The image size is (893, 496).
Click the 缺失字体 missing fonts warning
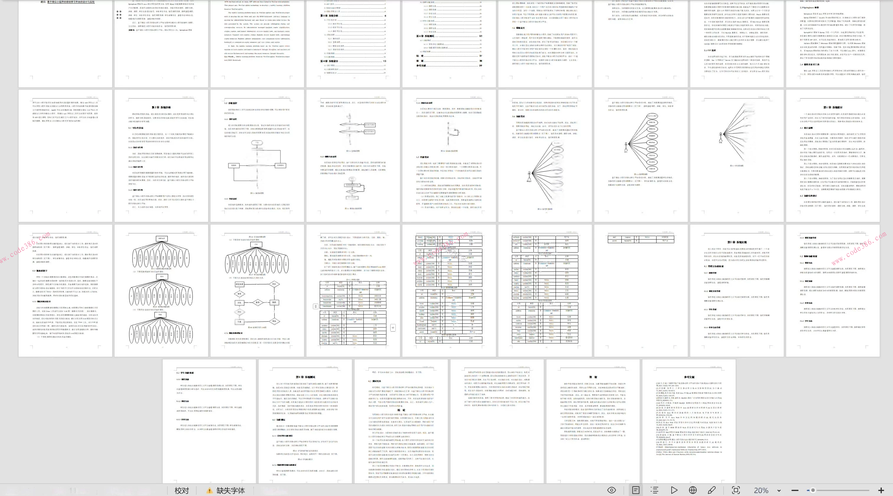click(226, 490)
